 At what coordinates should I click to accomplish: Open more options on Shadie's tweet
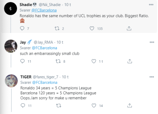click(x=151, y=5)
